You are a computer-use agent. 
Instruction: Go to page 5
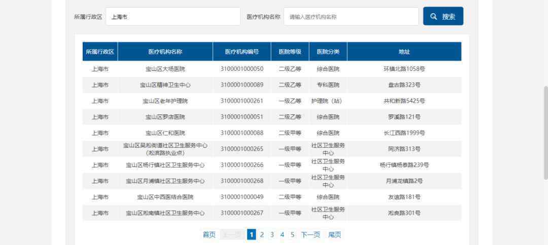[292, 234]
